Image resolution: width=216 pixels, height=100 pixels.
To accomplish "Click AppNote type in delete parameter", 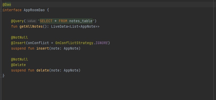I will click(71, 70).
